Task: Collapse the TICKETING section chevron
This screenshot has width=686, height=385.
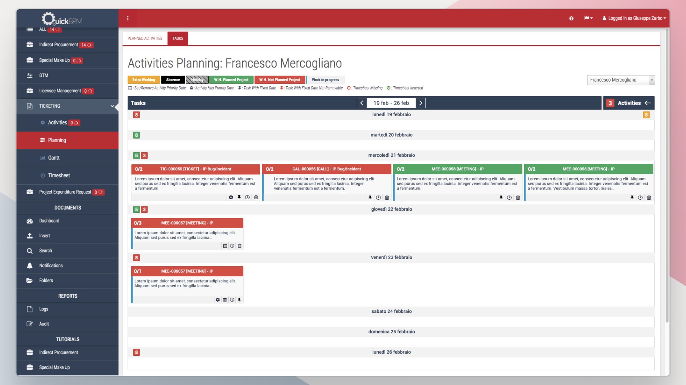Action: coord(113,106)
